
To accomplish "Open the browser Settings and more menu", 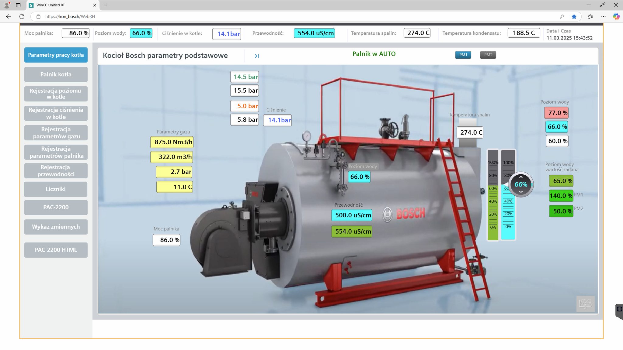I will click(x=604, y=16).
